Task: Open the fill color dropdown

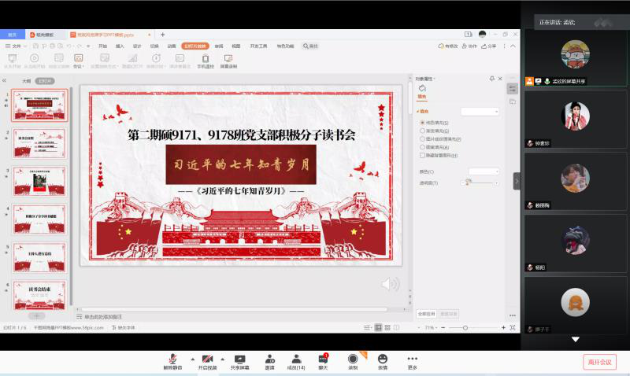Action: 484,171
